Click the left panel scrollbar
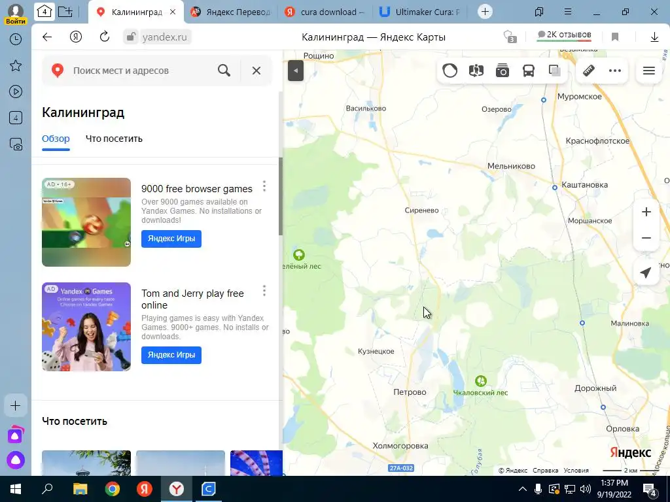This screenshot has width=670, height=502. [281, 196]
